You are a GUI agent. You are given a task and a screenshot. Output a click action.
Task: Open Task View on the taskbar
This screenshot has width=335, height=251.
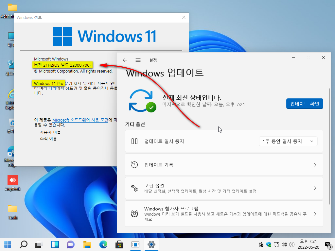click(x=39, y=244)
